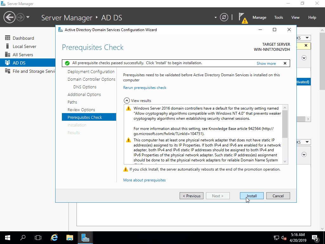
Task: Click the Dashboard grid icon
Action: click(8, 38)
